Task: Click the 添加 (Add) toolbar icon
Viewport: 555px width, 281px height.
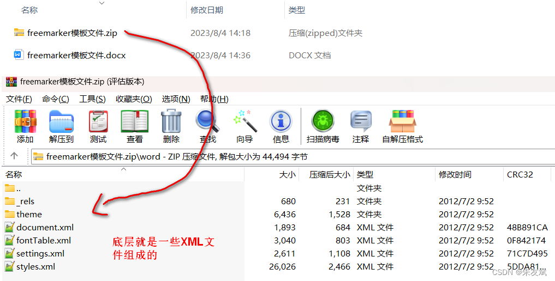Action: [25, 121]
